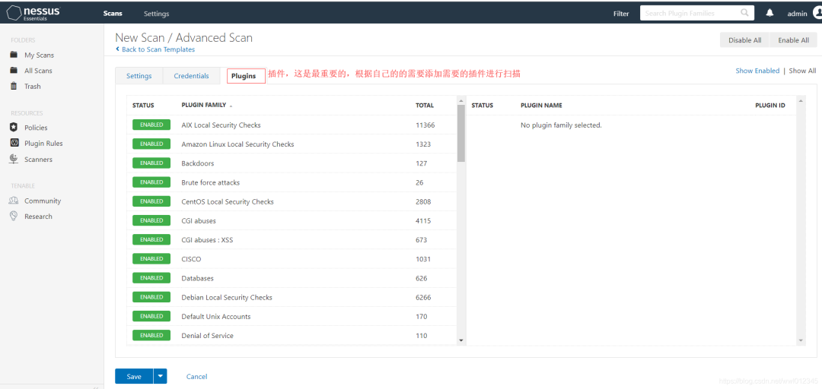Open the My Scans folder

[x=40, y=55]
